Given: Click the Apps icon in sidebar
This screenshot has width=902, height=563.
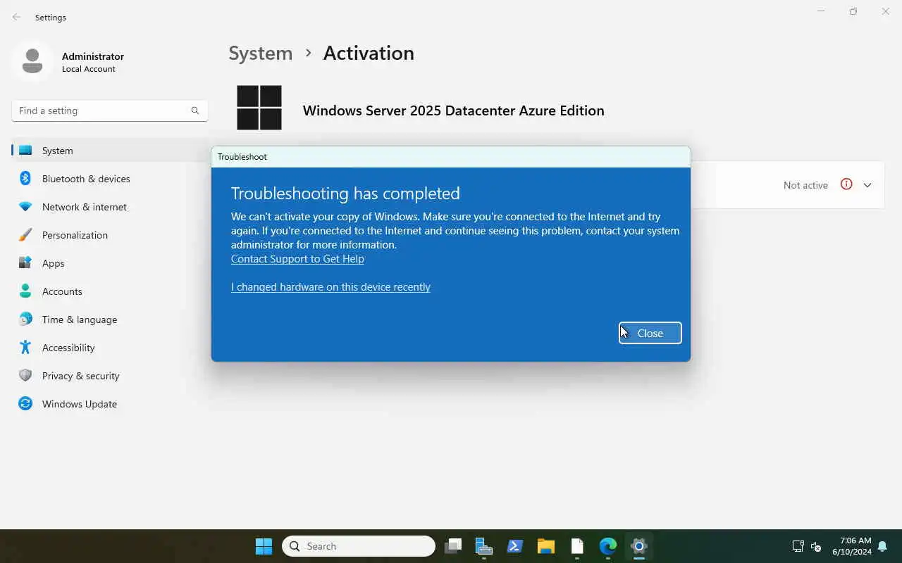Looking at the screenshot, I should click(x=25, y=262).
